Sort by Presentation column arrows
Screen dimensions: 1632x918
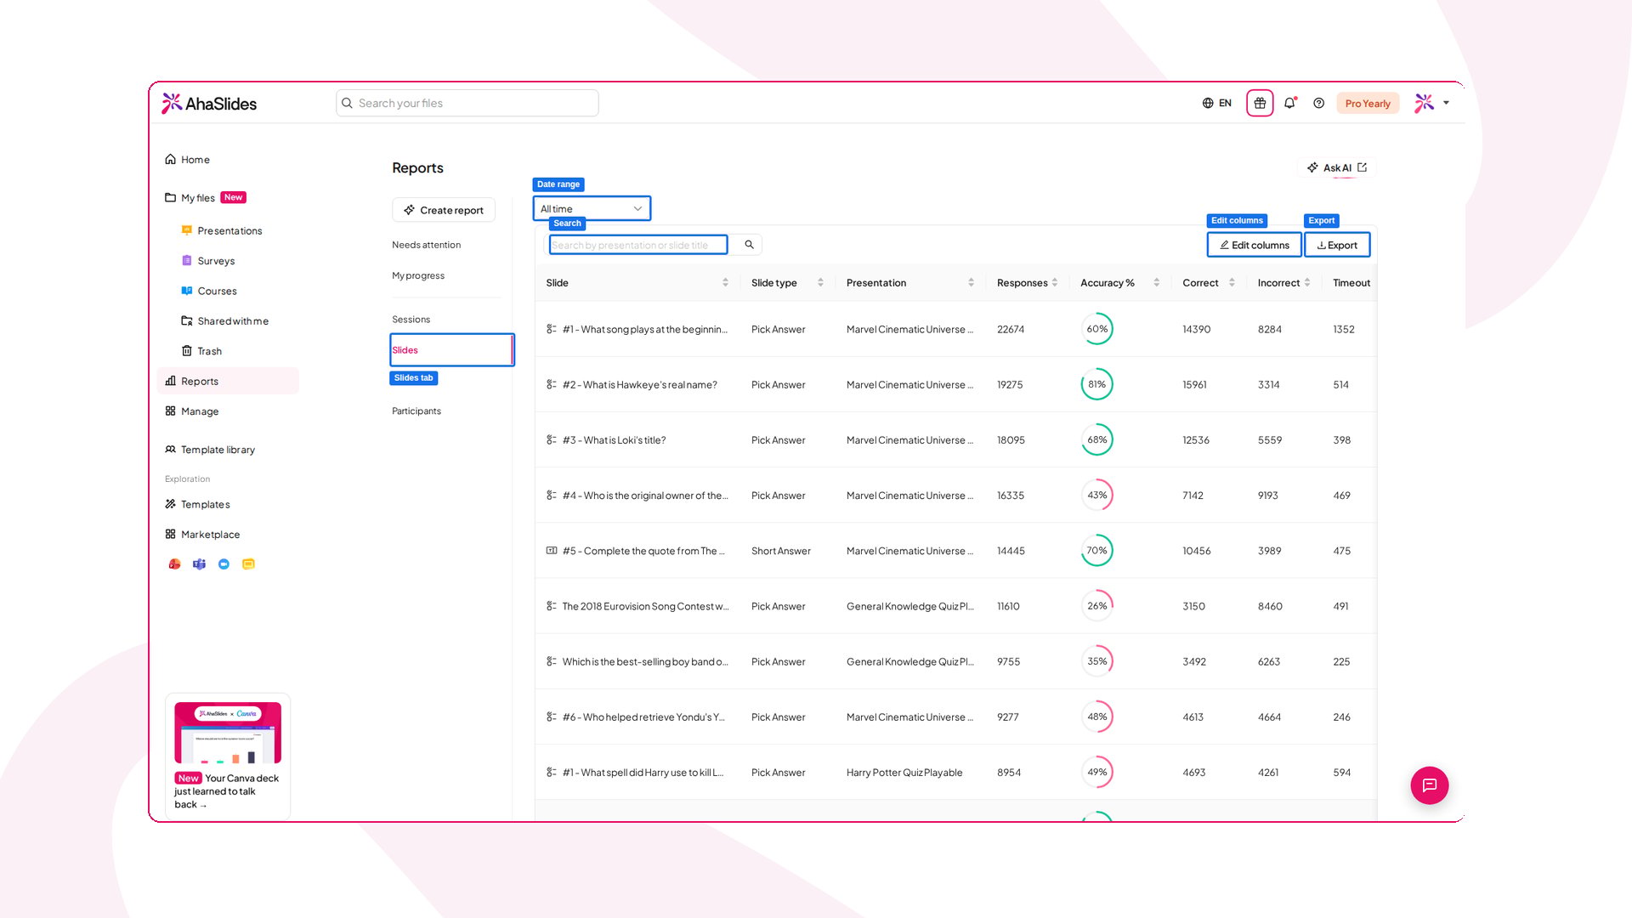click(x=971, y=283)
